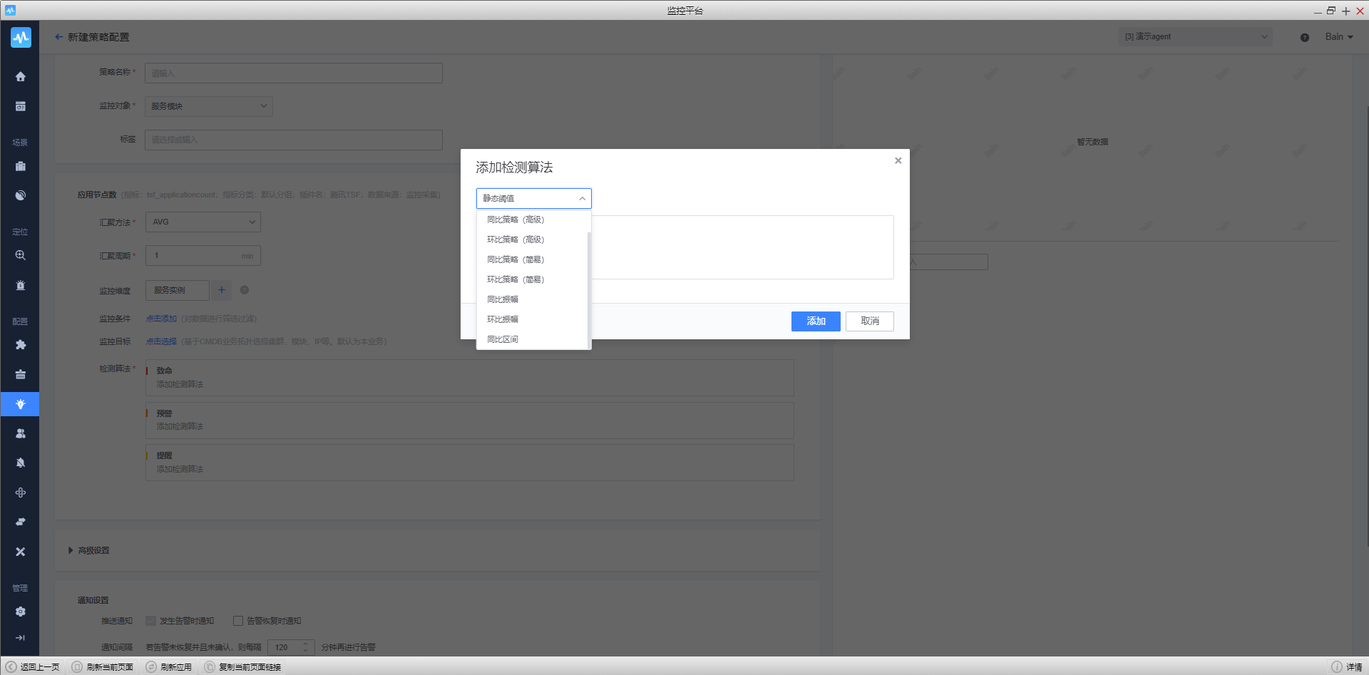Viewport: 1369px width, 675px height.
Task: Click the dropdown list scrollbar thumb
Action: pyautogui.click(x=589, y=290)
